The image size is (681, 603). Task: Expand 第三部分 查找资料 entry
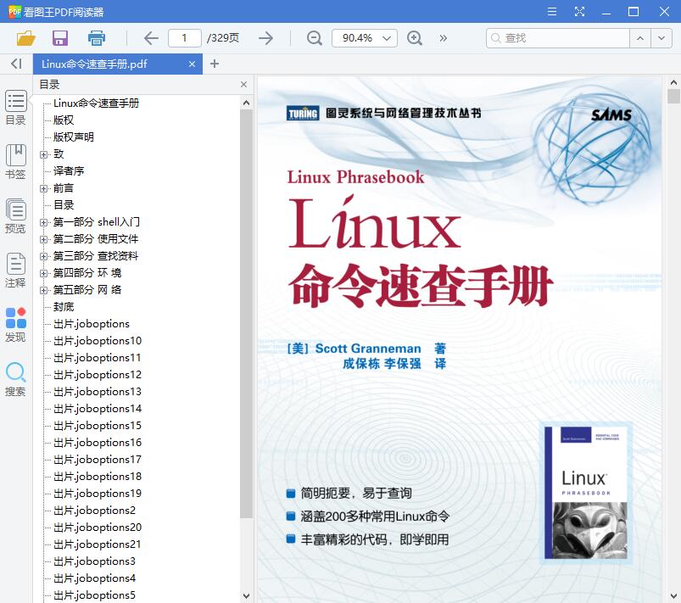coord(43,256)
